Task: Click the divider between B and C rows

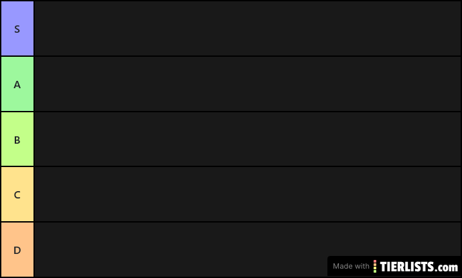Action: (247, 166)
